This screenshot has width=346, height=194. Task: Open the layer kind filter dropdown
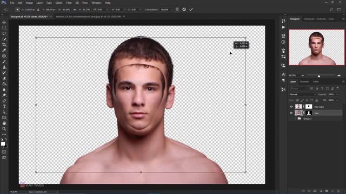299,88
